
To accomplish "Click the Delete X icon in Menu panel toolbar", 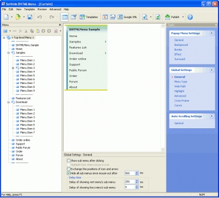I will pos(20,31).
